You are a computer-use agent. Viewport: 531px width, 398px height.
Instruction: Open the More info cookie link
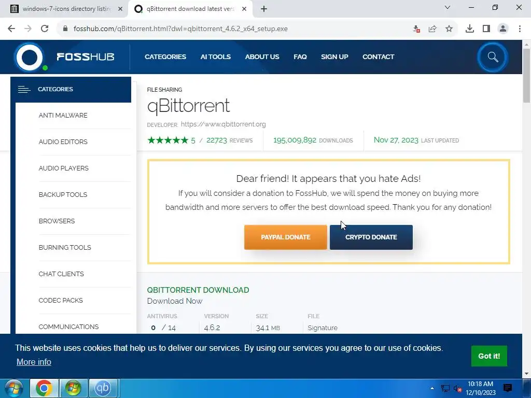[x=34, y=362]
